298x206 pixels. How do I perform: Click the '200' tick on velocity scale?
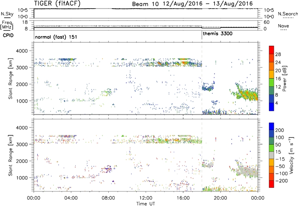pos(280,130)
